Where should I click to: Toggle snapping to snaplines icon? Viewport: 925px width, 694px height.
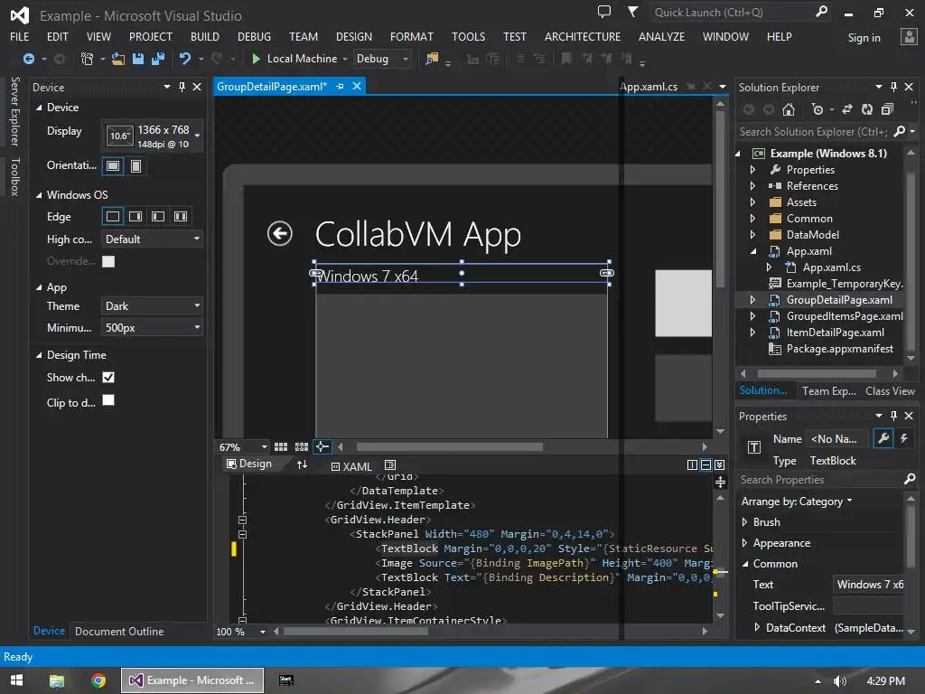click(322, 446)
